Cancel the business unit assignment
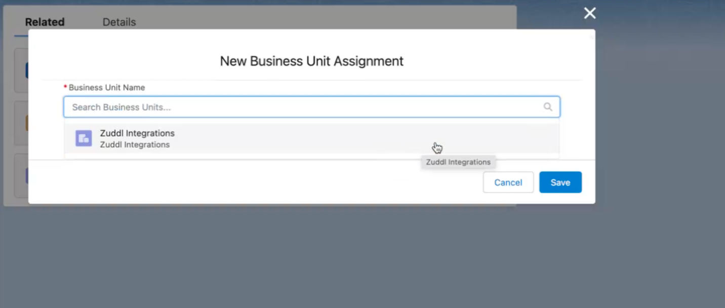This screenshot has width=725, height=308. [x=508, y=182]
